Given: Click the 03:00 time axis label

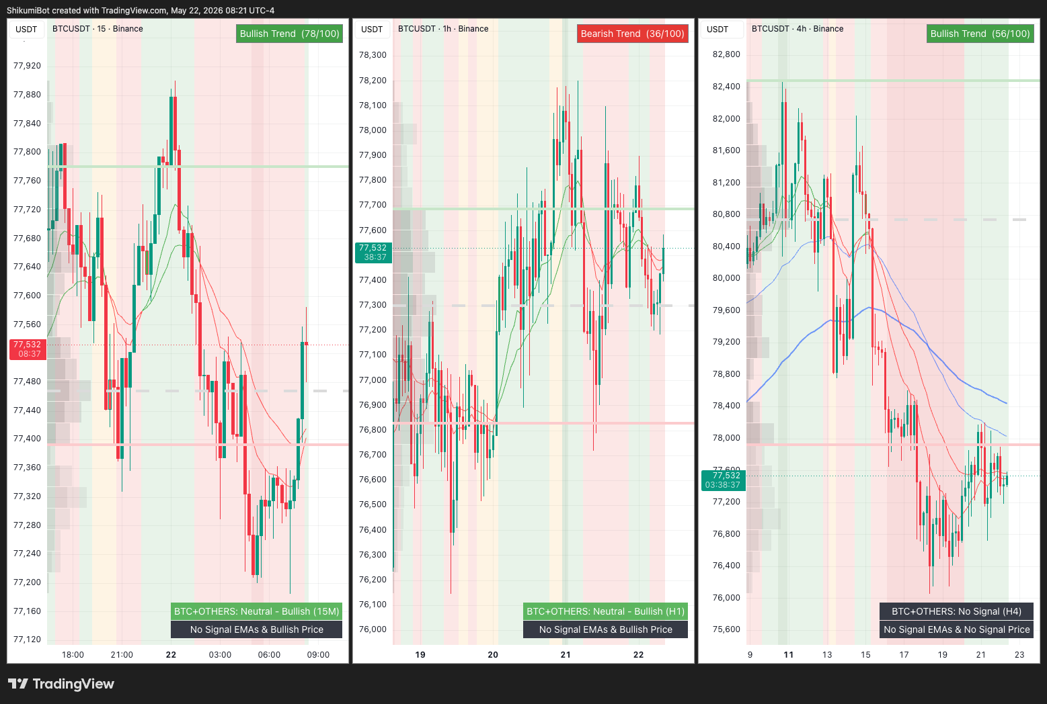Looking at the screenshot, I should 220,655.
